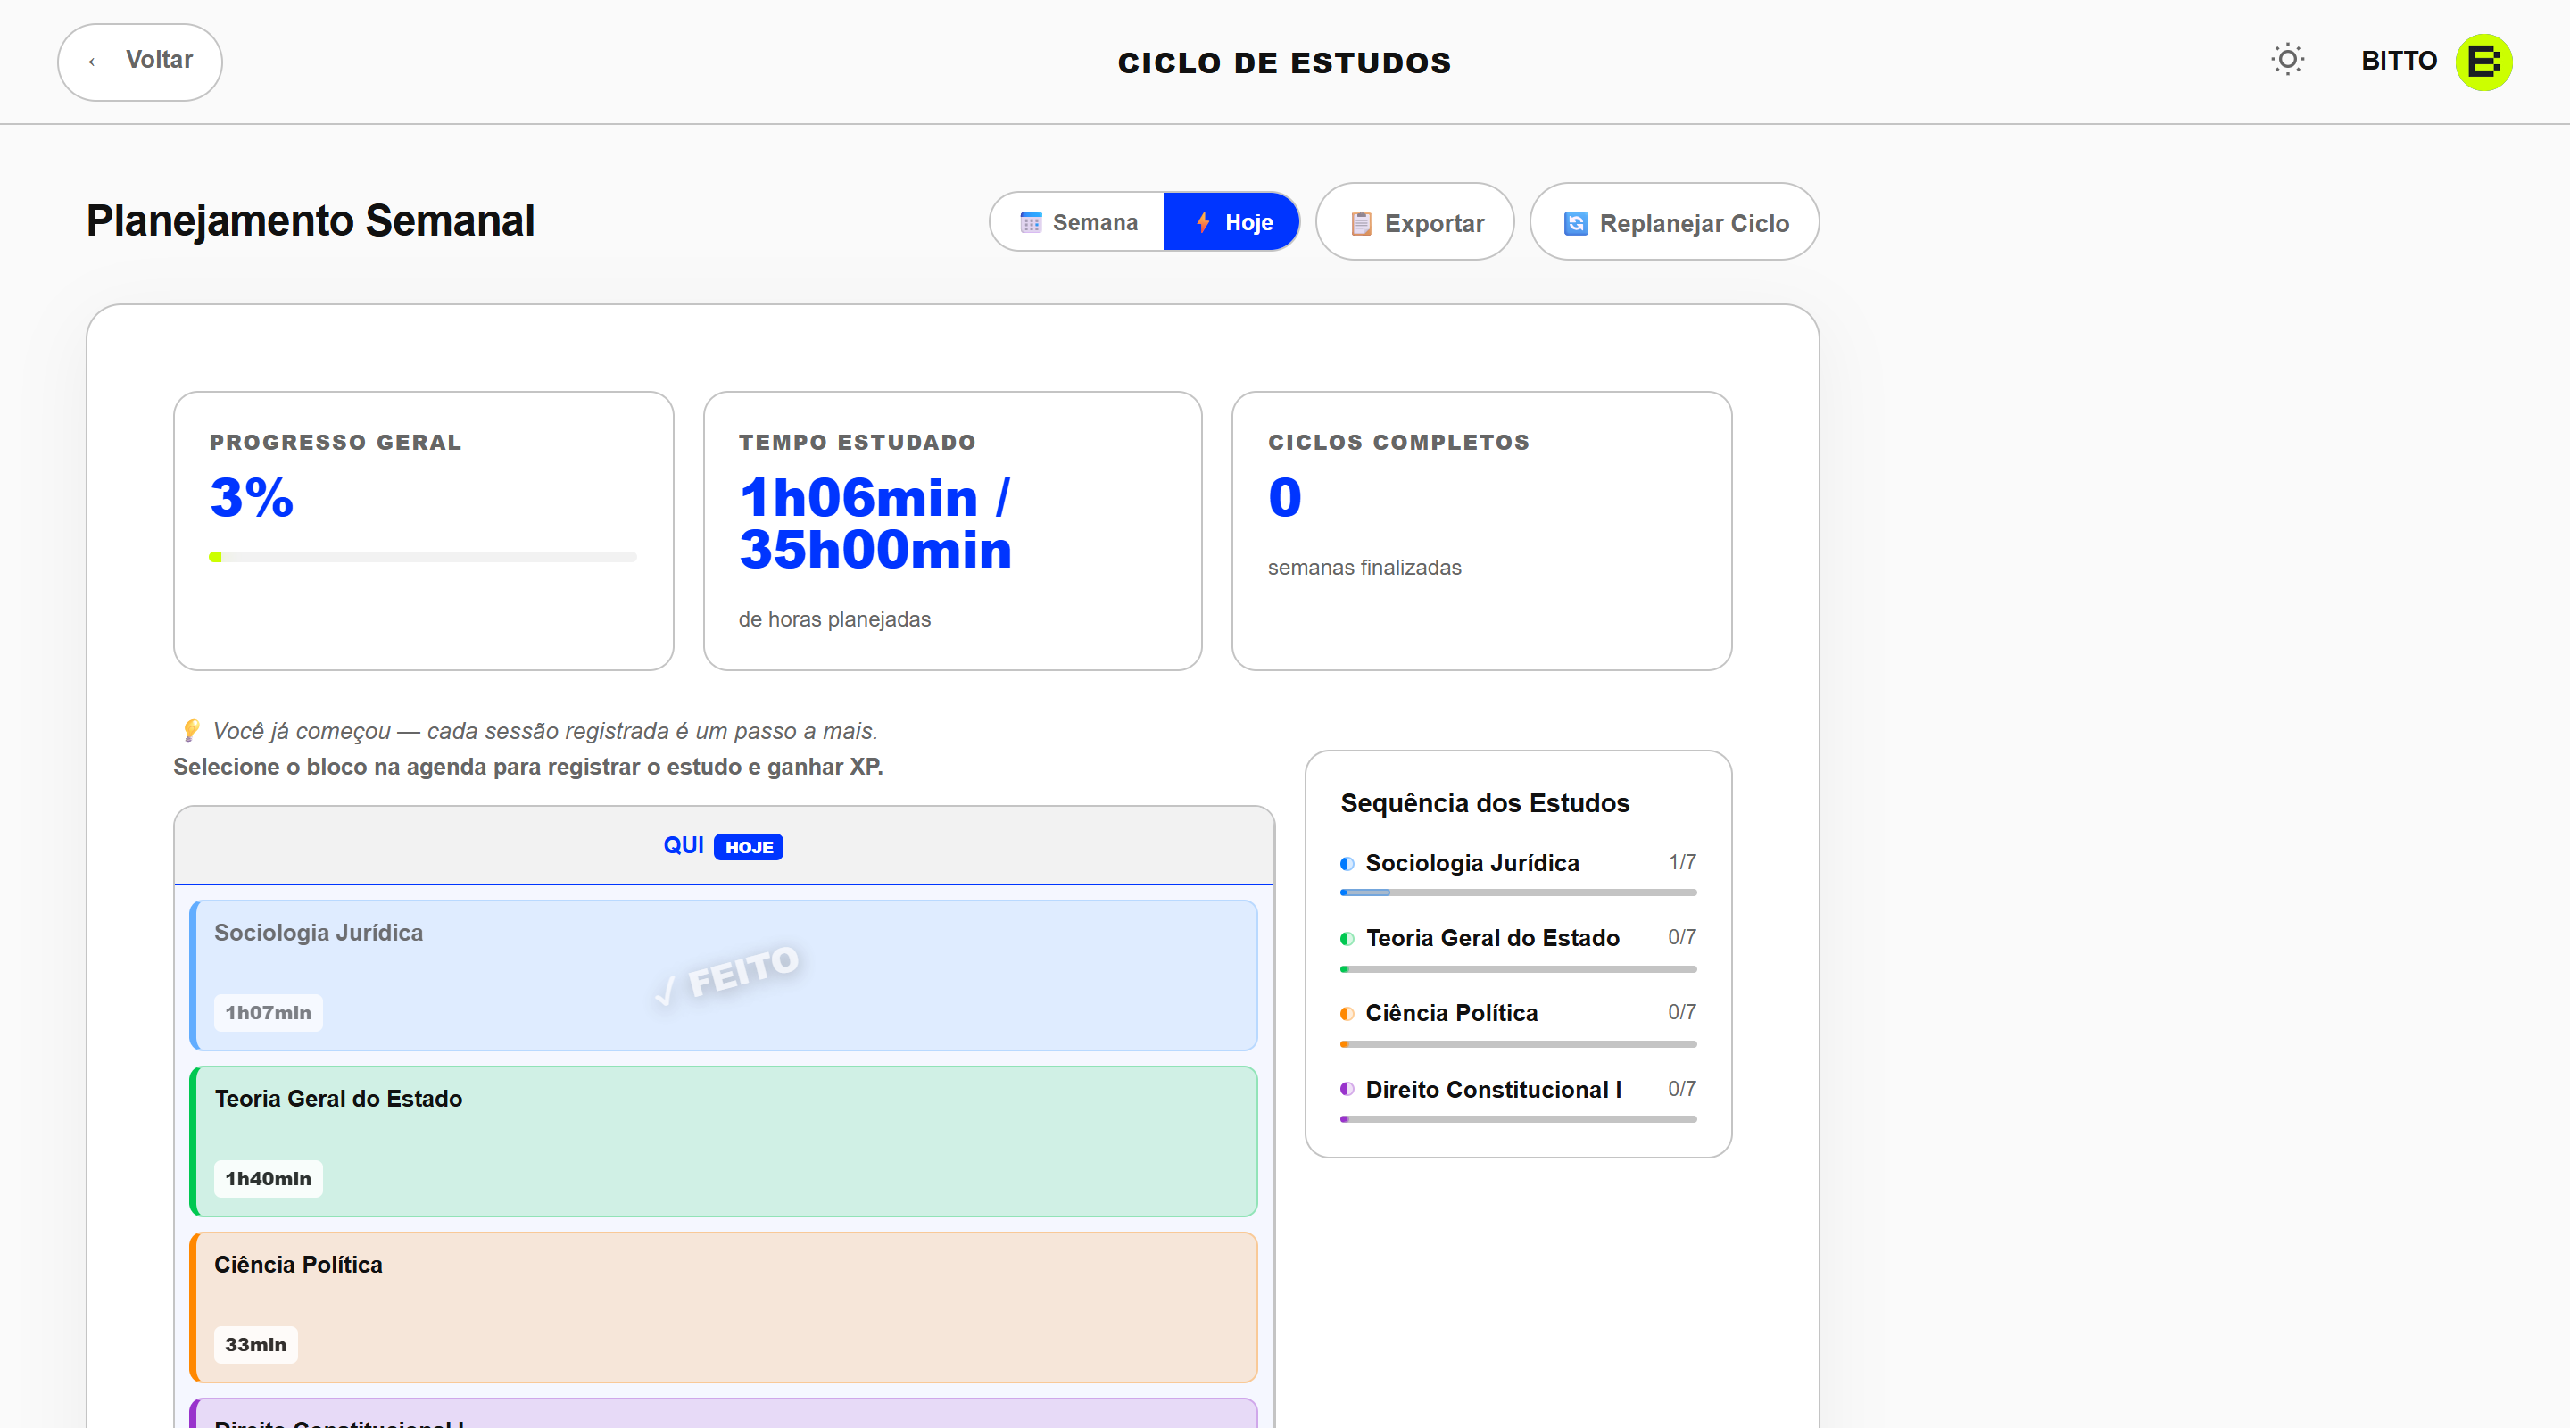Click the Ciclos Completos value 0
2570x1428 pixels.
(1285, 497)
